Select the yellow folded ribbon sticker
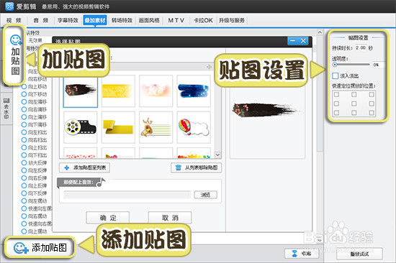The height and width of the screenshot is (263, 396). (118, 127)
